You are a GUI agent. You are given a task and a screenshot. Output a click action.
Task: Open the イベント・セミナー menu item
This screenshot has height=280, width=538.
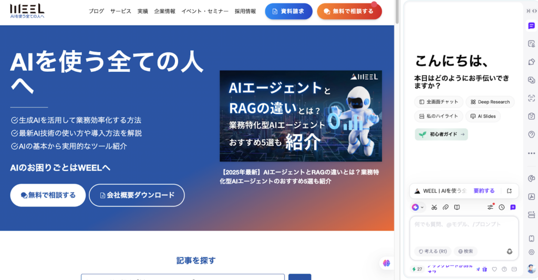pyautogui.click(x=205, y=11)
